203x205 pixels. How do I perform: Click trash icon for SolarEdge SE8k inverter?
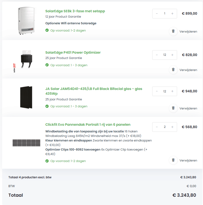tap(173, 31)
